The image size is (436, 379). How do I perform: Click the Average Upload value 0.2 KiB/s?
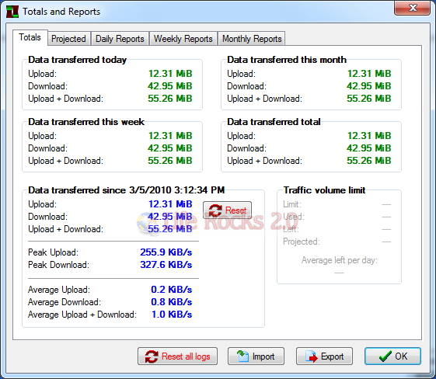(172, 290)
